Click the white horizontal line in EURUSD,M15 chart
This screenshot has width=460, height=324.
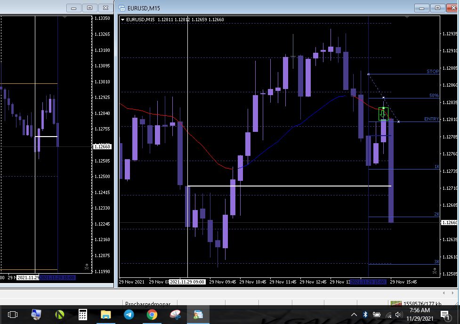pyautogui.click(x=289, y=186)
